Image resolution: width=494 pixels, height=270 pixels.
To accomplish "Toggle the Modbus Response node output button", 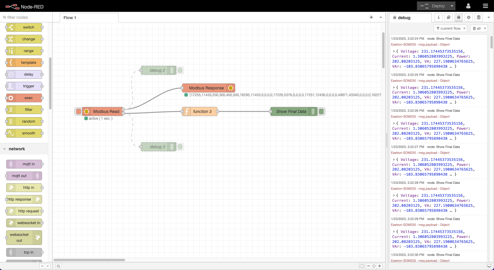I will coord(231,88).
